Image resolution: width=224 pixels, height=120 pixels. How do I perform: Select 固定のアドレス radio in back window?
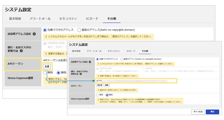79,30
